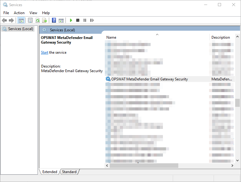Image resolution: width=241 pixels, height=182 pixels.
Task: Refresh the services list via toolbar
Action: click(x=38, y=20)
